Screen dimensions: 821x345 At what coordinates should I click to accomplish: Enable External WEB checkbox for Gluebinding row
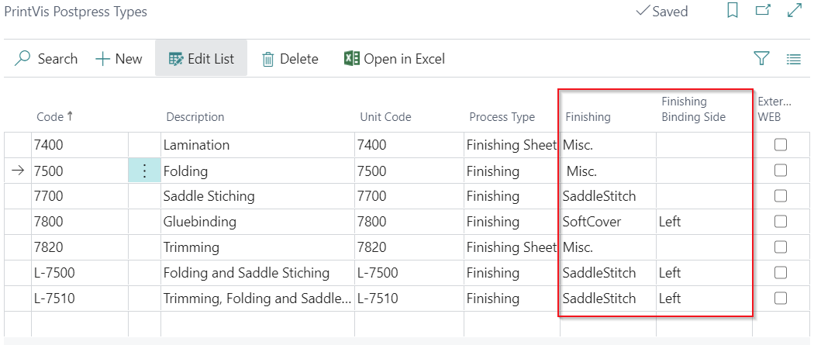781,222
